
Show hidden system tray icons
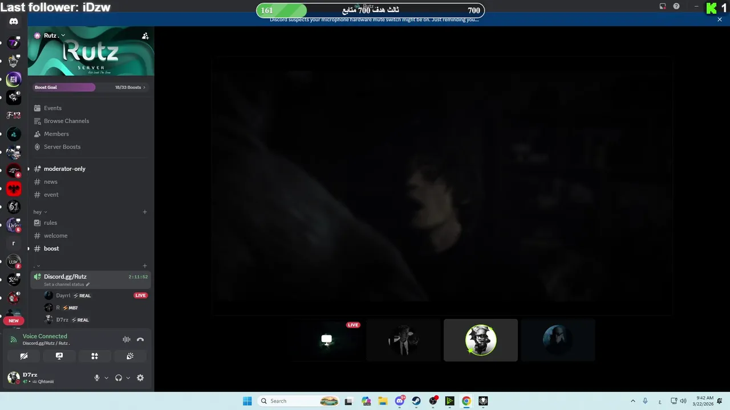(x=632, y=401)
